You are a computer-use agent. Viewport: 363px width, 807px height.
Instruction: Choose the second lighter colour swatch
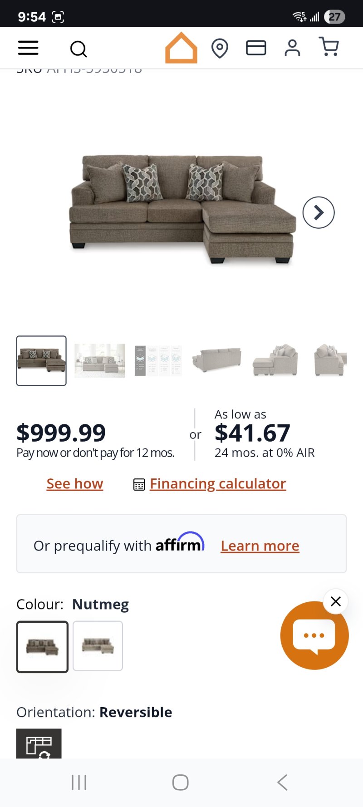tap(98, 646)
